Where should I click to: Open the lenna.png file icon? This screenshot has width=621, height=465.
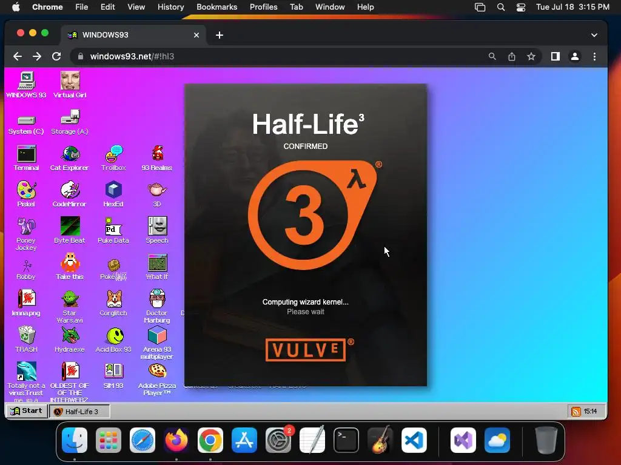point(26,303)
